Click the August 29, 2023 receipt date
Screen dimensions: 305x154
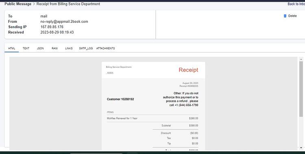point(190,83)
